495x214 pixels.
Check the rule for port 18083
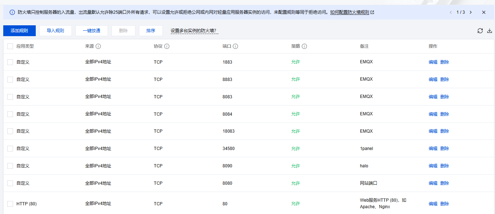(10, 131)
